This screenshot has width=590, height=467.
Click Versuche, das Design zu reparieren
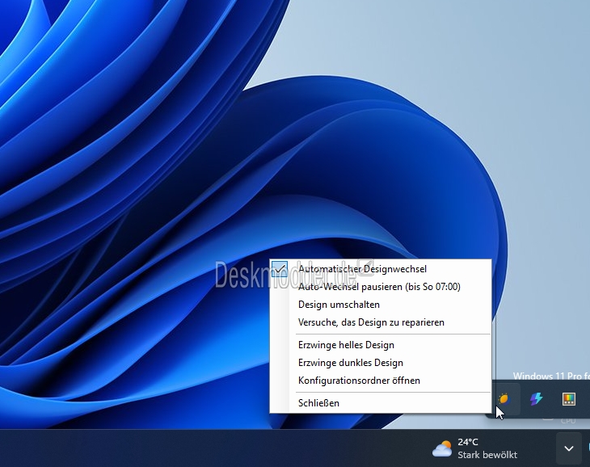(x=381, y=322)
